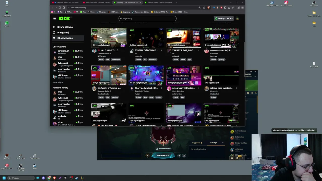Switch to Mavci_x Stream browser tab
The width and height of the screenshot is (322, 181).
[x=158, y=3]
